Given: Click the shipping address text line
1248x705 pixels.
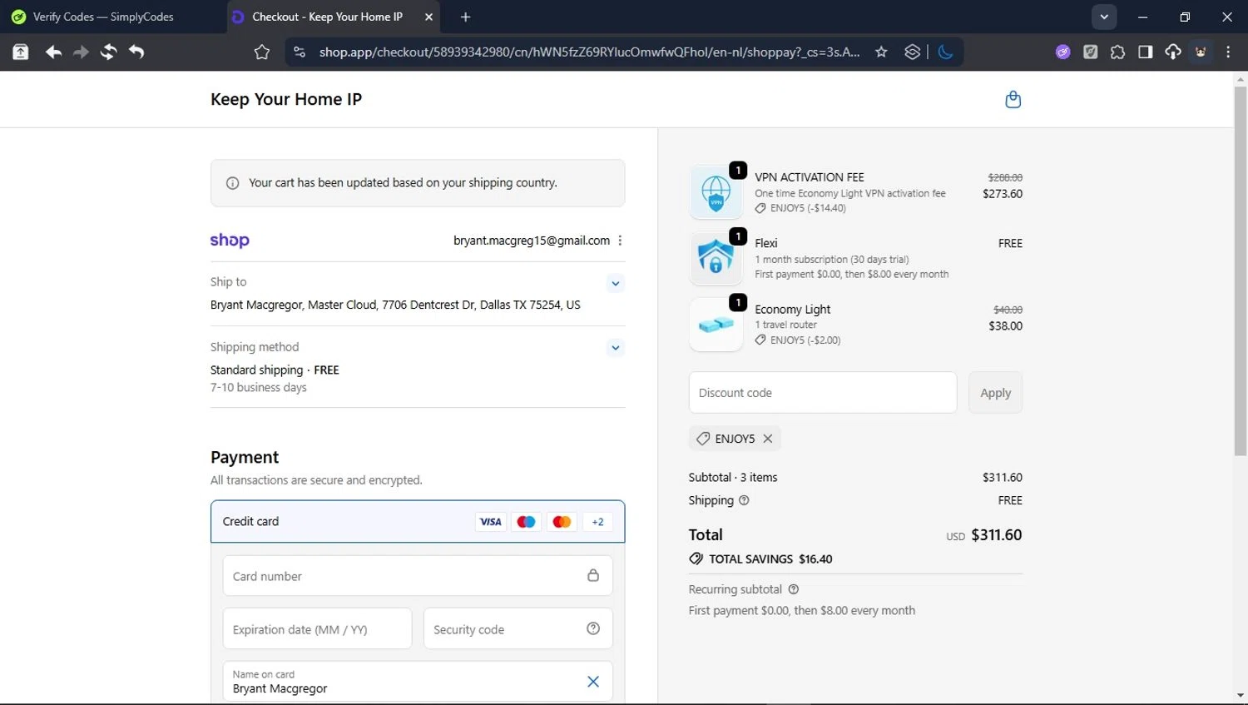Looking at the screenshot, I should pos(395,305).
